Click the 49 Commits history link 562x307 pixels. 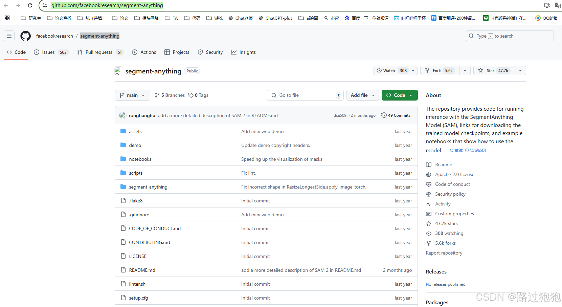click(396, 115)
